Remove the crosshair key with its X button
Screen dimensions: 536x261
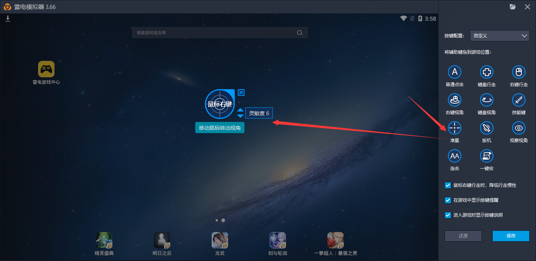[241, 92]
